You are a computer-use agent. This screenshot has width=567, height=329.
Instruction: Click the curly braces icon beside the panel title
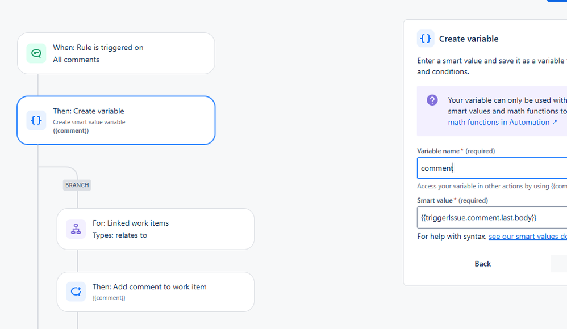tap(426, 39)
